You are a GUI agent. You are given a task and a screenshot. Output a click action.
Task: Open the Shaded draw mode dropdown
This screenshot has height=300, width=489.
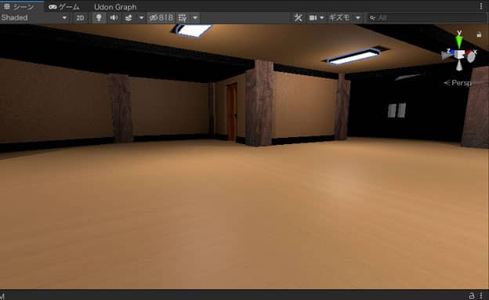[34, 18]
